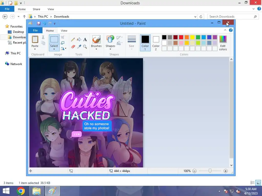Switch to the Home tab in Paint

(50, 31)
